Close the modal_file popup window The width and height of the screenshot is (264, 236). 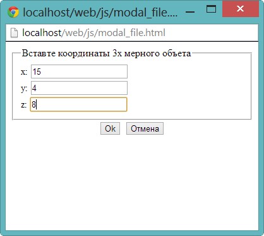(x=241, y=9)
